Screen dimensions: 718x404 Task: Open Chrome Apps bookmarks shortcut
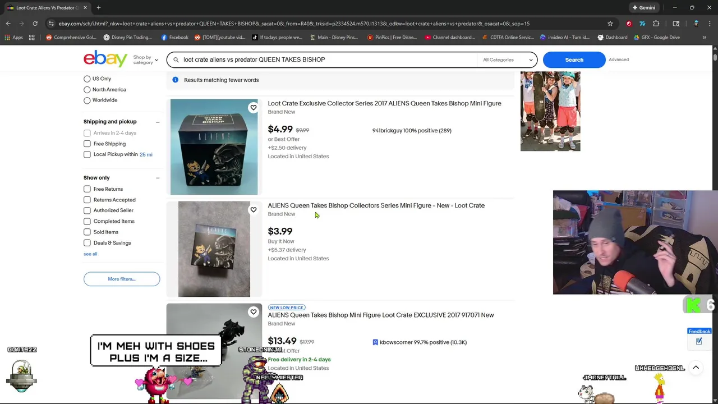point(13,38)
